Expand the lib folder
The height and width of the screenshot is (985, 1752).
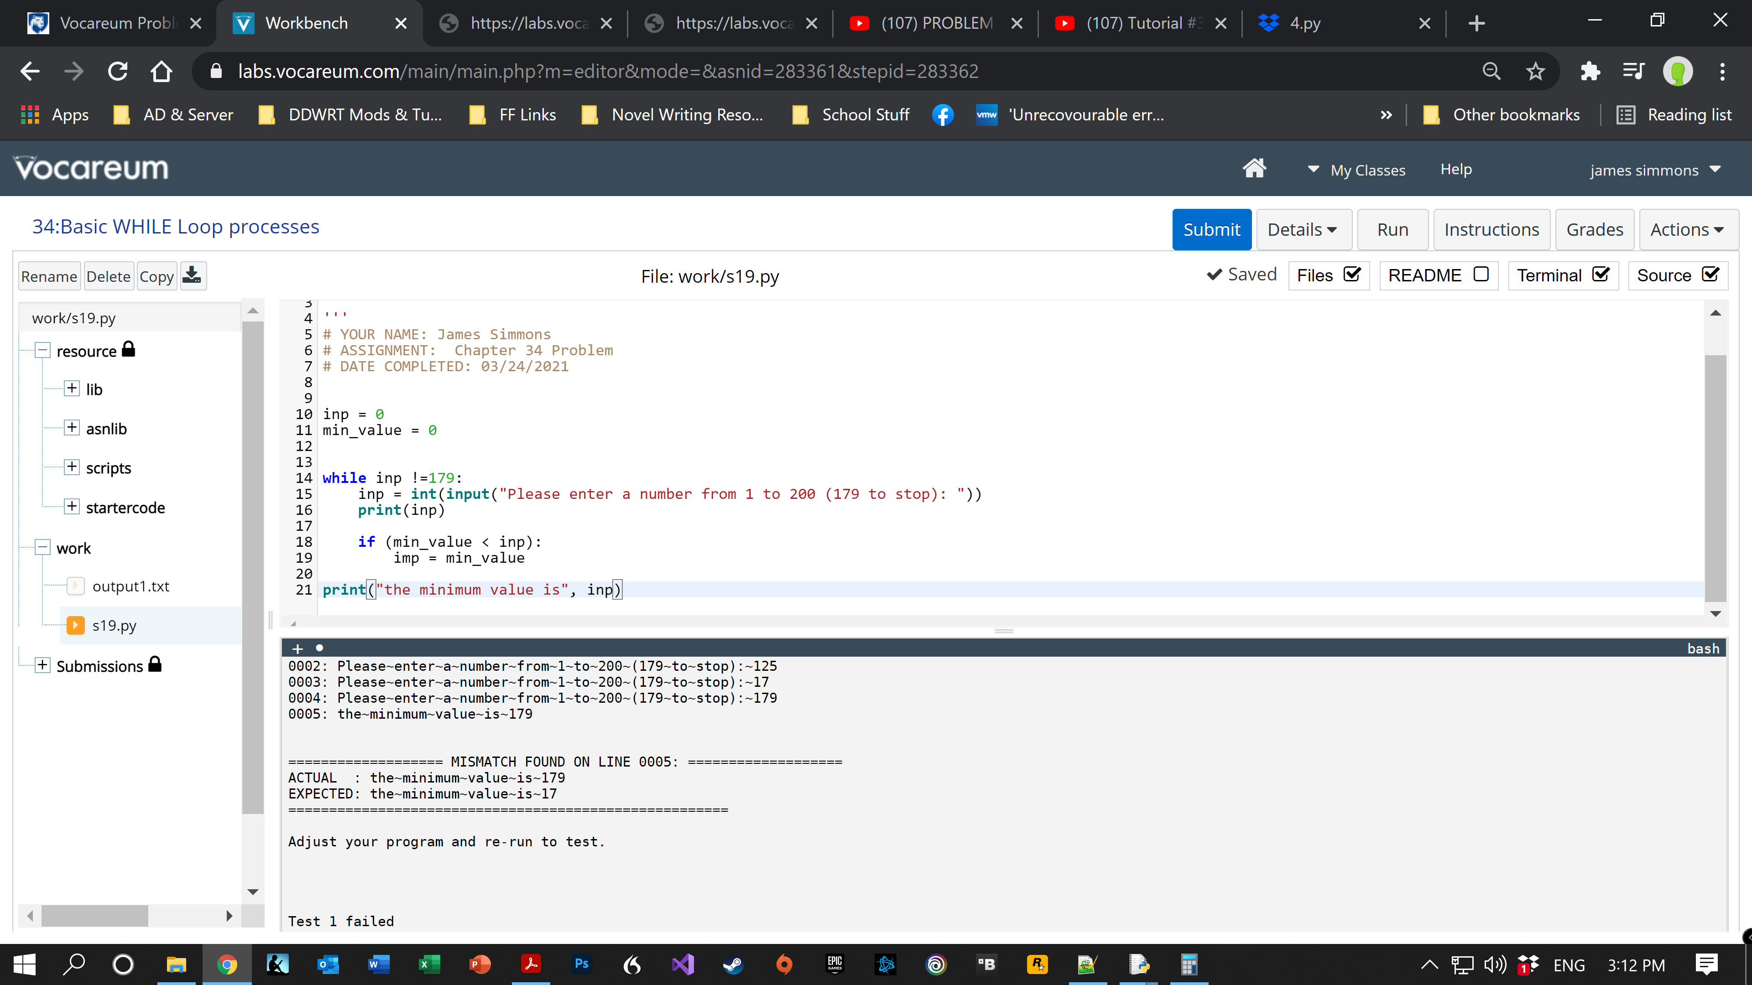pos(72,388)
